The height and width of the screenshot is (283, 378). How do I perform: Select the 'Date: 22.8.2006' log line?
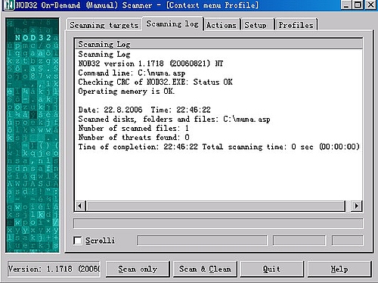pos(144,110)
